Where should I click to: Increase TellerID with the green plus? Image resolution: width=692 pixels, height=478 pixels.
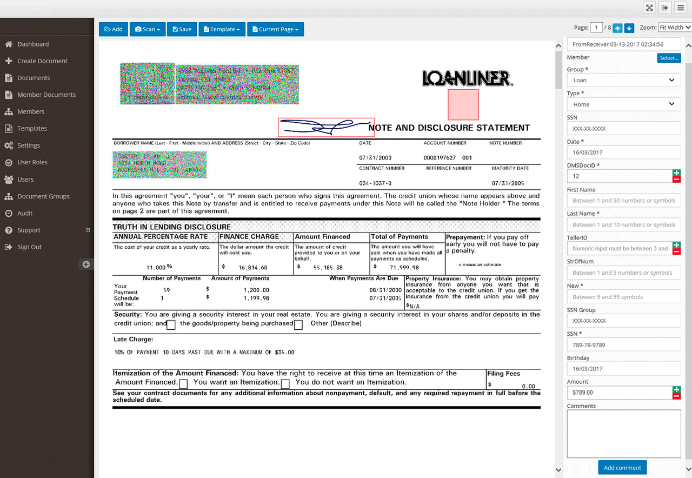(x=676, y=245)
